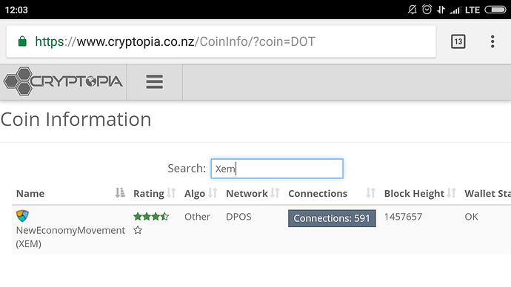Toggle the favorite star under the rating

[x=138, y=230]
